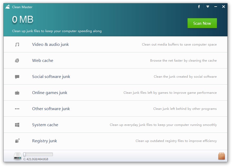Viewport: 232px width, 167px height.
Task: Click 'Clean out media buffers' description
Action: click(179, 45)
